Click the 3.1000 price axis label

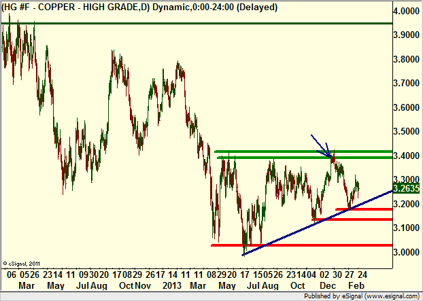coord(406,228)
